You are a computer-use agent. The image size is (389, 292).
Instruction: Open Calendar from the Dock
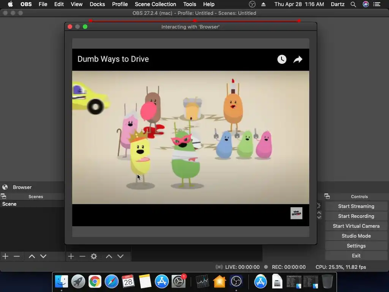coord(128,282)
